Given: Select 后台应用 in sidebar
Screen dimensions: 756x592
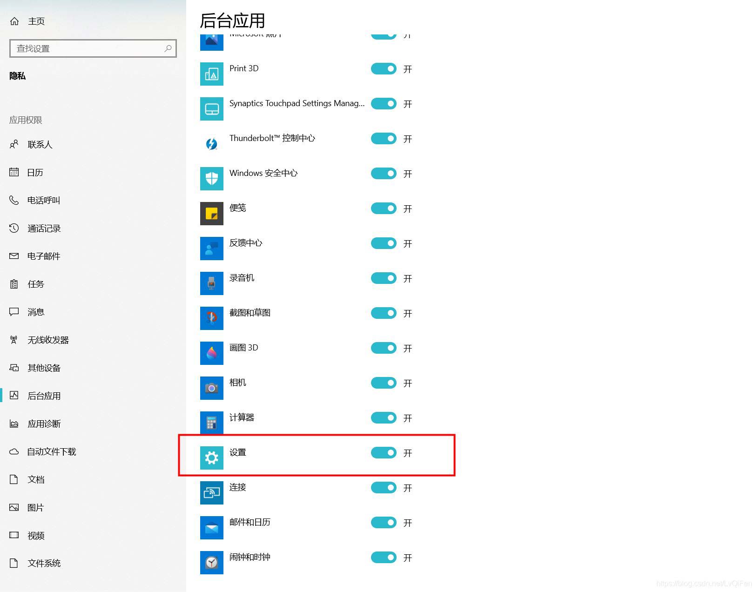Looking at the screenshot, I should 93,396.
